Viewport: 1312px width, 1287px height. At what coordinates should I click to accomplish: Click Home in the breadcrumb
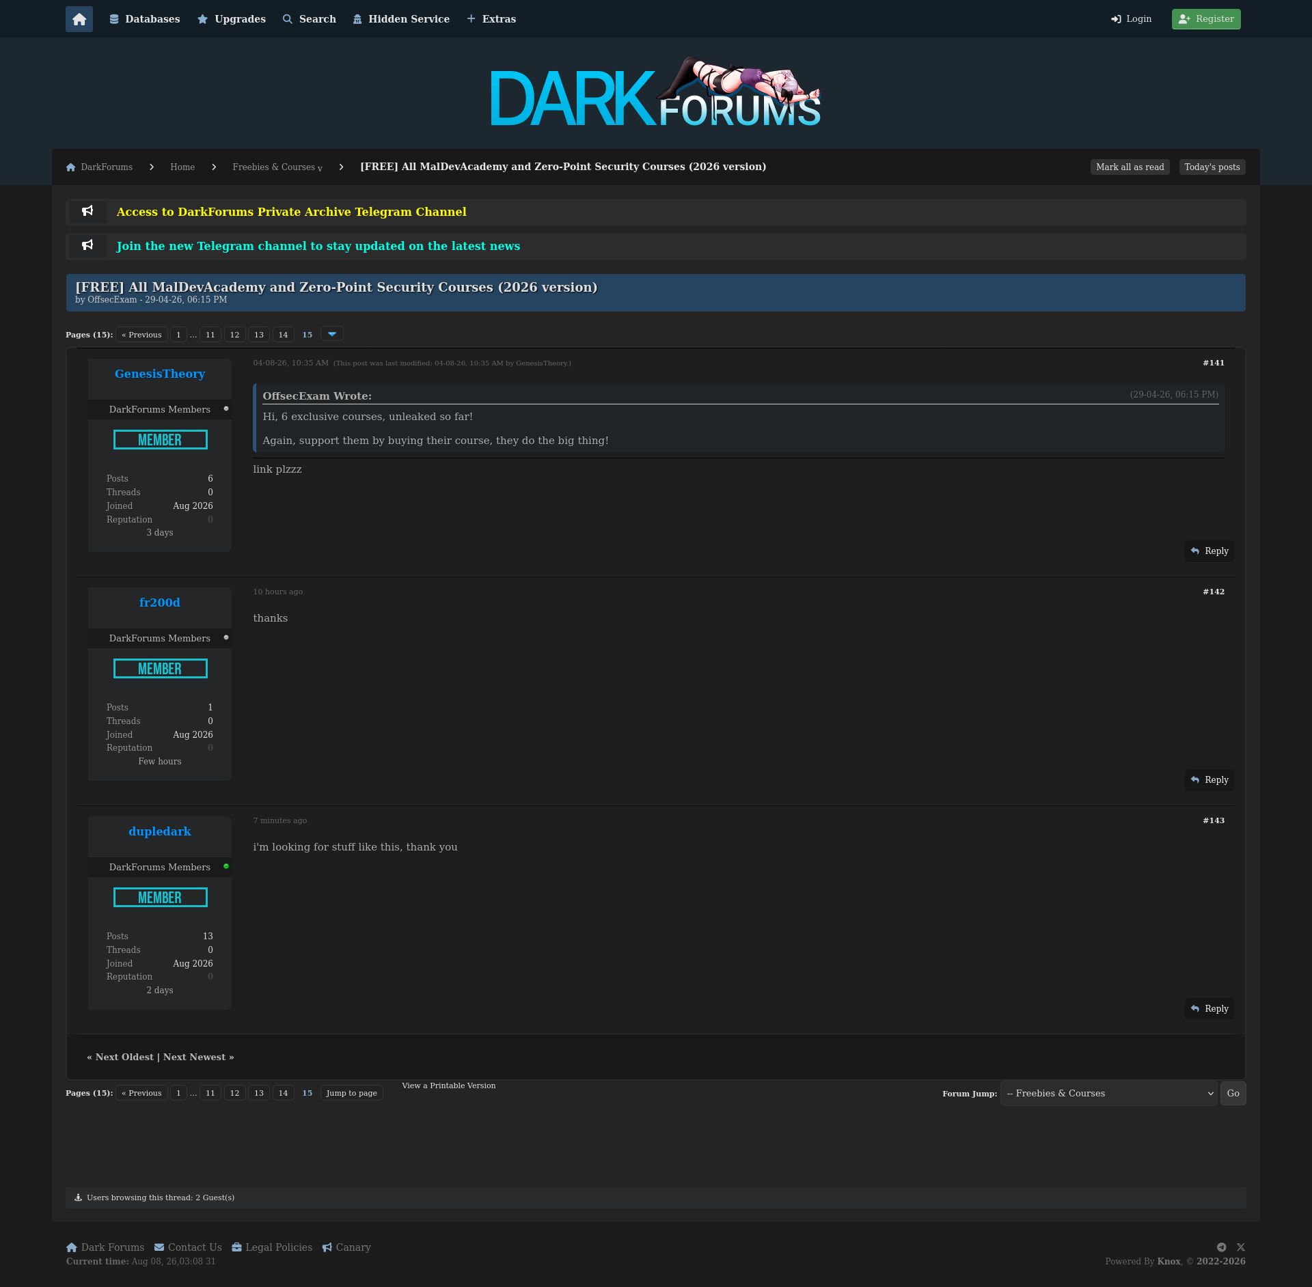click(x=182, y=167)
